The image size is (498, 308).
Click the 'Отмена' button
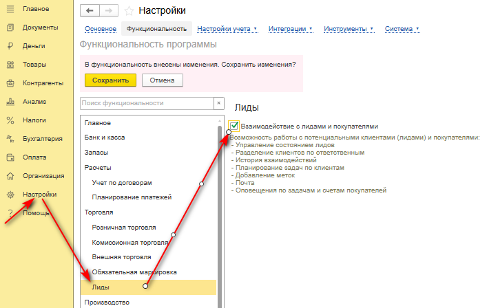pos(162,80)
